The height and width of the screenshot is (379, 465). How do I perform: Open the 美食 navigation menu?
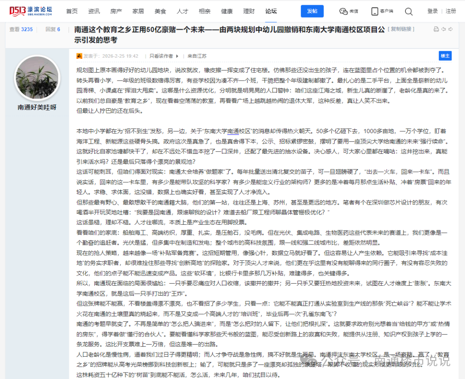(x=160, y=12)
